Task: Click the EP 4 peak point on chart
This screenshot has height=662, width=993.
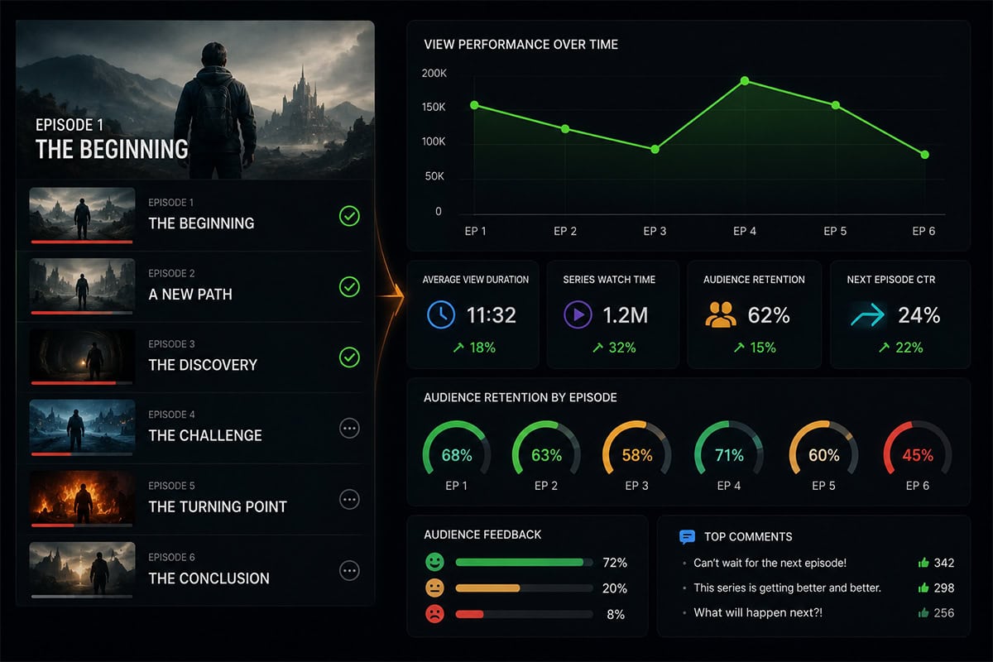Action: coord(745,80)
